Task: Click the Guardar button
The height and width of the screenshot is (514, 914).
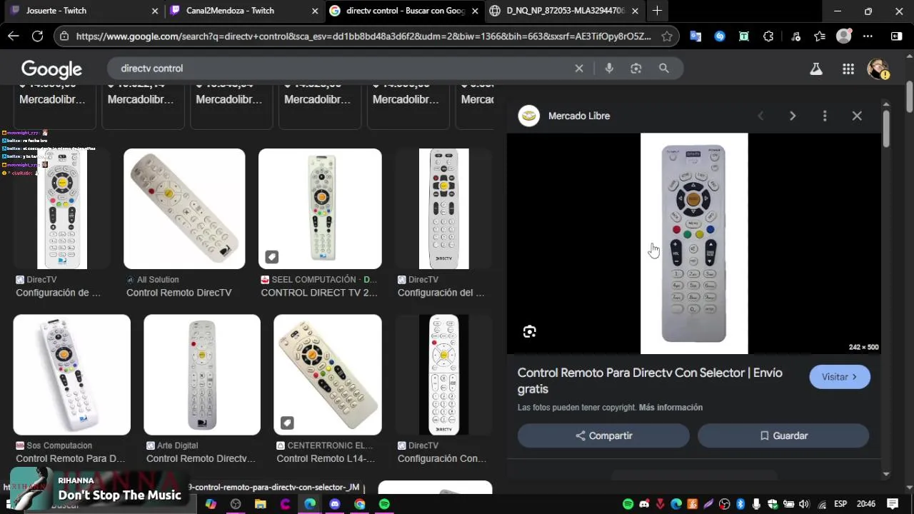Action: click(x=783, y=435)
